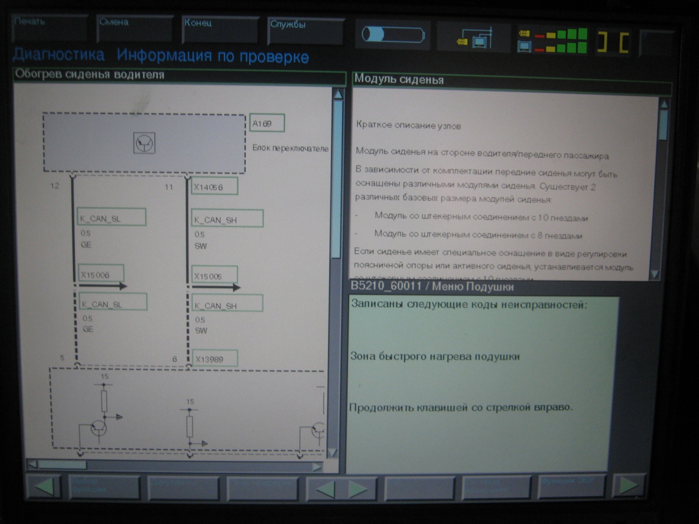Image resolution: width=699 pixels, height=524 pixels.
Task: Open the Службы menu
Action: (x=306, y=32)
